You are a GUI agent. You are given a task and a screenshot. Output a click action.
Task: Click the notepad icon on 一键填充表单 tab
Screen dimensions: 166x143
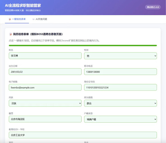pyautogui.click(x=10, y=19)
